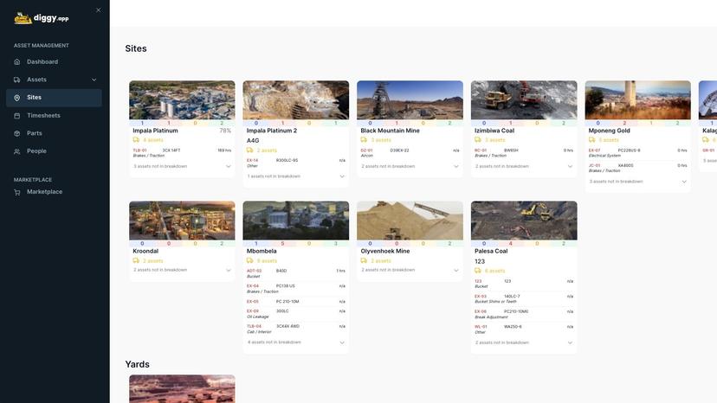Expand Mbombela assets not in breakdown list
This screenshot has width=717, height=403.
[342, 342]
